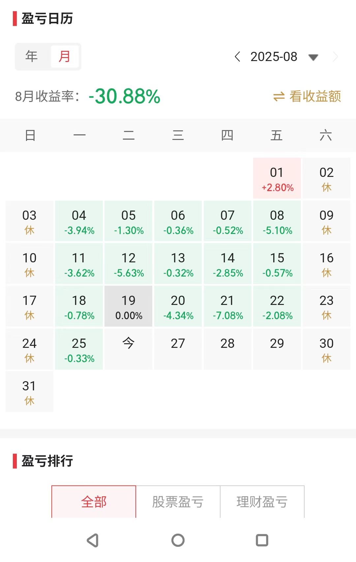Select the 理财盈亏 tab
The width and height of the screenshot is (356, 562).
262,502
